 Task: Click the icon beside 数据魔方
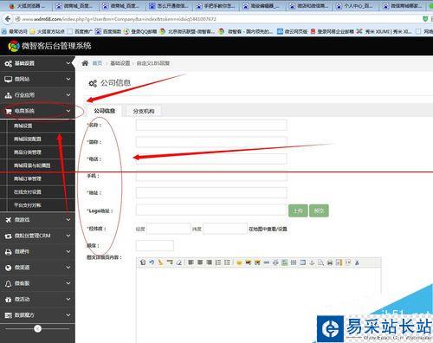9,315
